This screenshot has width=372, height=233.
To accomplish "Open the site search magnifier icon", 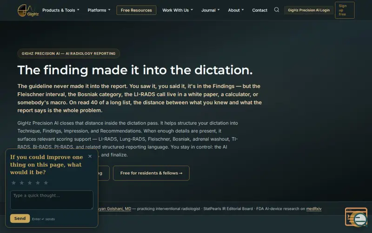I will [x=276, y=10].
